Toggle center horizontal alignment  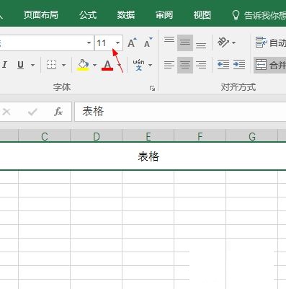pos(185,65)
